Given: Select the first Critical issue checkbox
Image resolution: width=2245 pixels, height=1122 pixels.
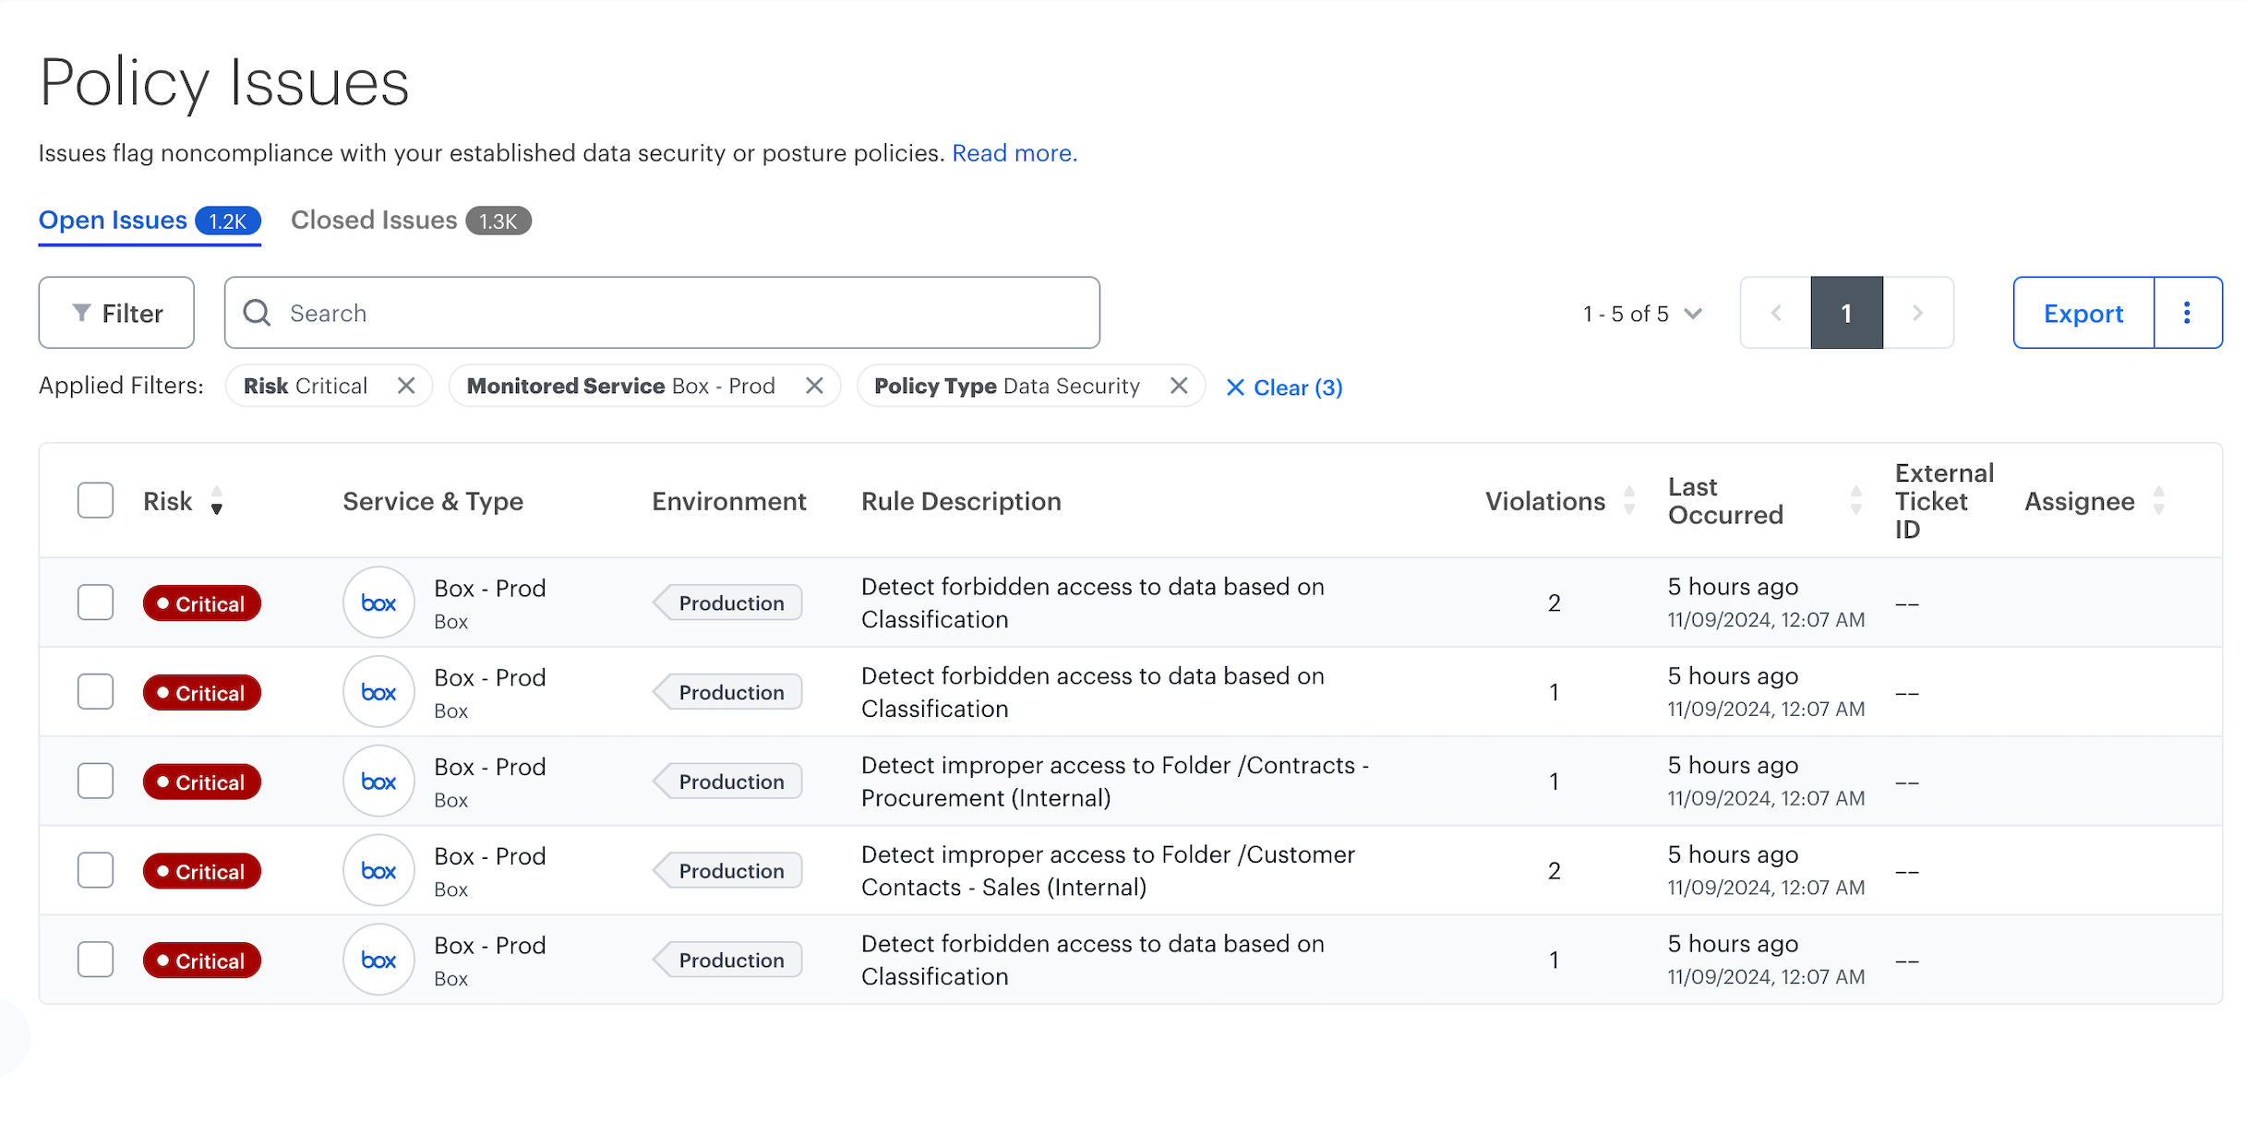Looking at the screenshot, I should [95, 603].
